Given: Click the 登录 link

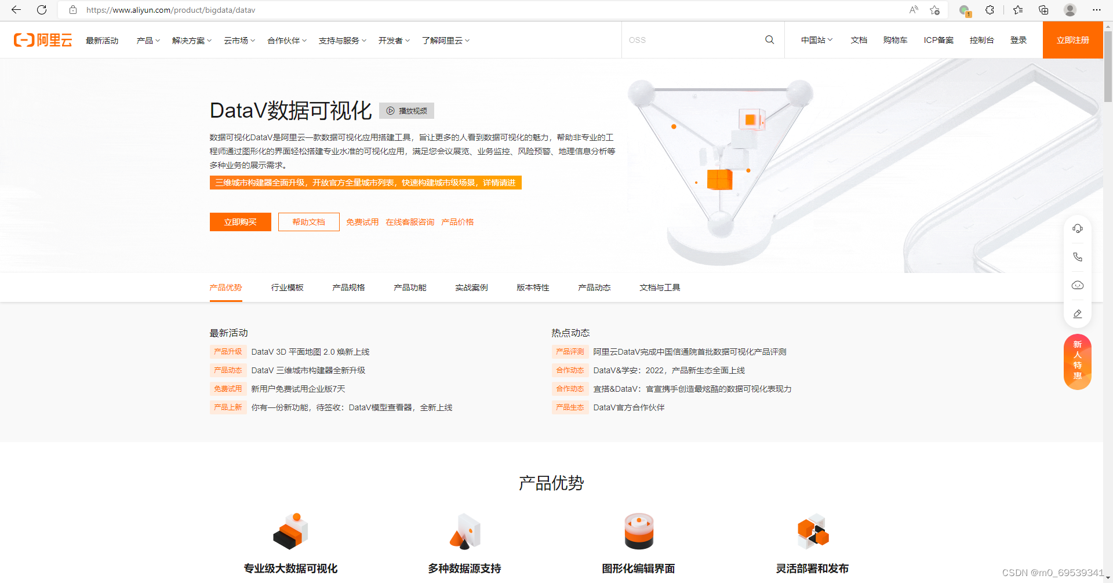Looking at the screenshot, I should click(x=1019, y=40).
